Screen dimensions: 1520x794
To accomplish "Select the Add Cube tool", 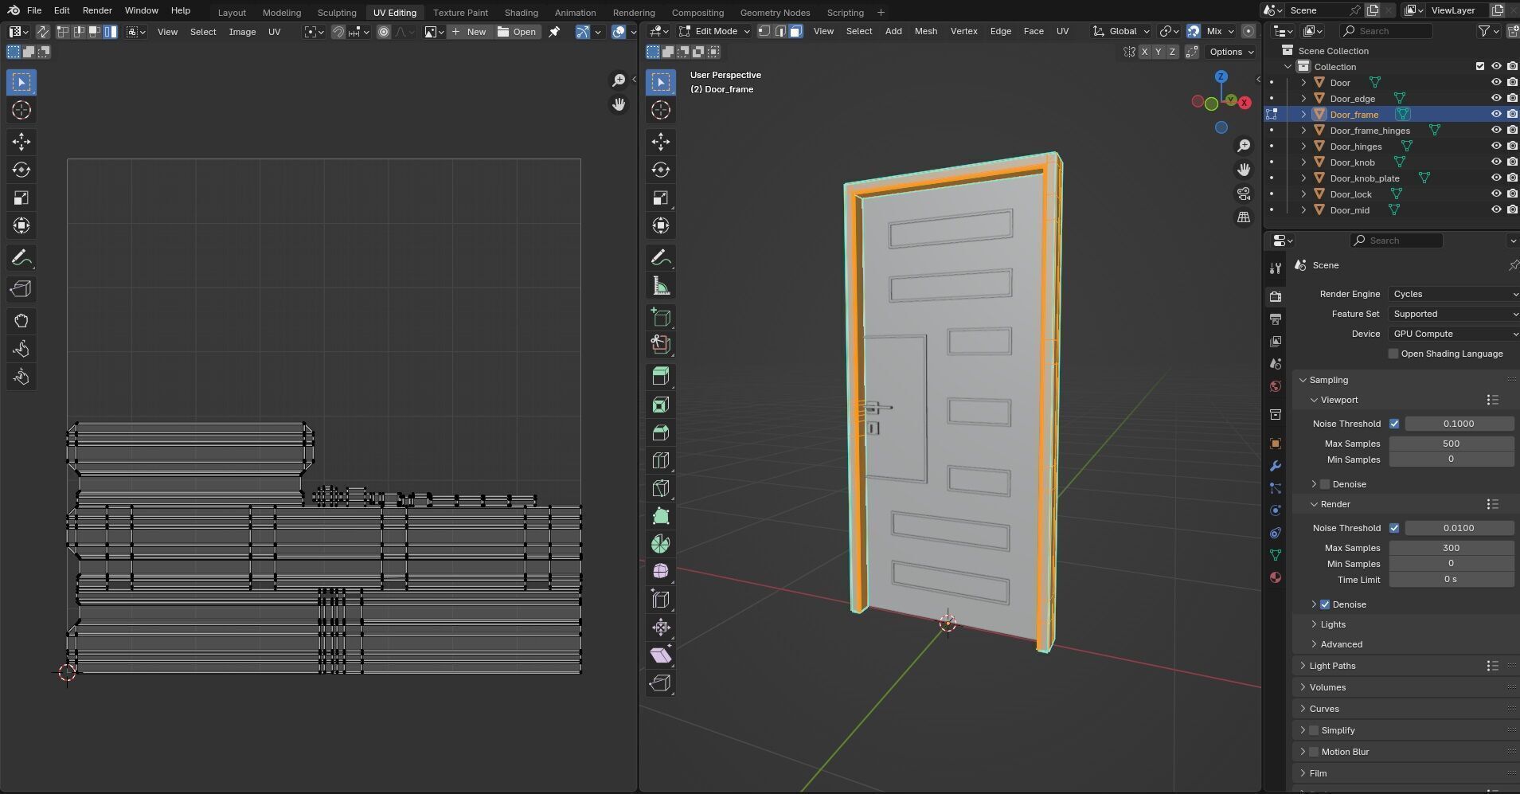I will pos(661,317).
